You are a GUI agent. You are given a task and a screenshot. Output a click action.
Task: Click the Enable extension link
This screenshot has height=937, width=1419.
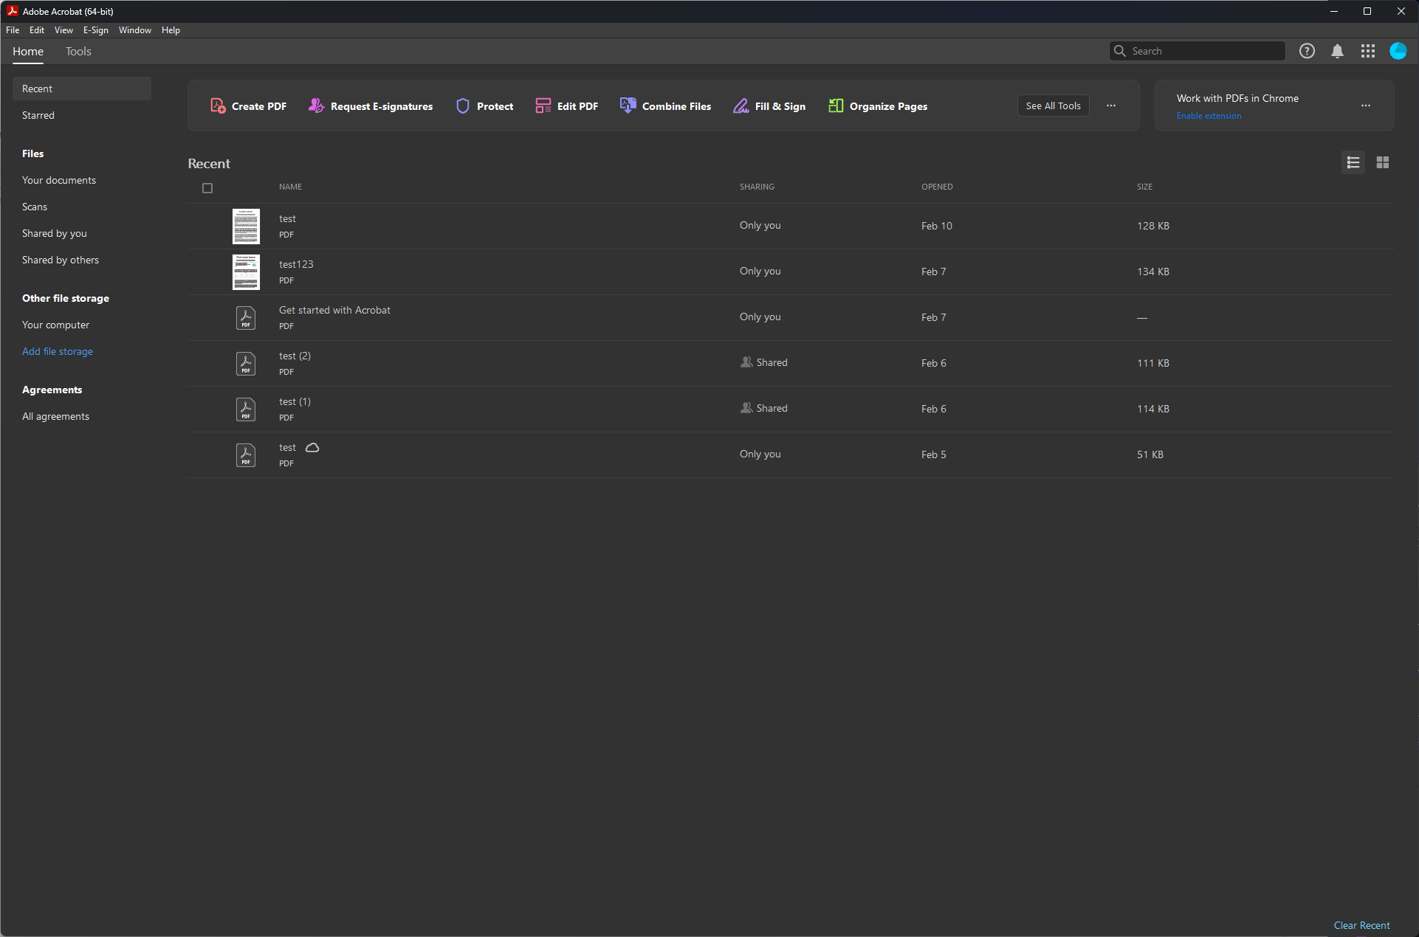[x=1209, y=116]
